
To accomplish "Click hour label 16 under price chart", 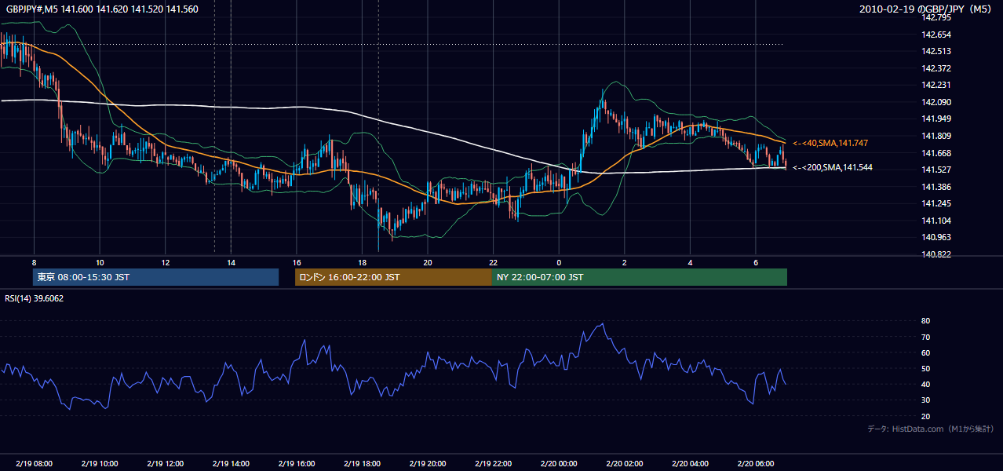I will pyautogui.click(x=296, y=262).
